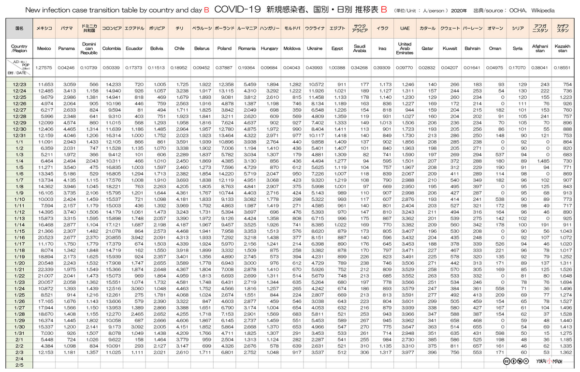Image resolution: width=580 pixels, height=372 pixels.
Task: Click the 12/23 date row label
Action: (19, 85)
